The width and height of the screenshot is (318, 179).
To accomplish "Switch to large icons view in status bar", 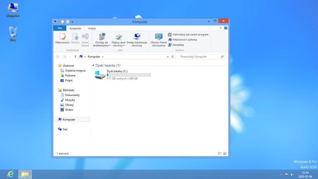I will tap(225, 153).
